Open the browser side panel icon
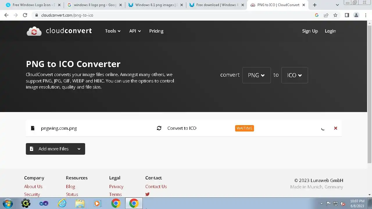 click(x=347, y=15)
